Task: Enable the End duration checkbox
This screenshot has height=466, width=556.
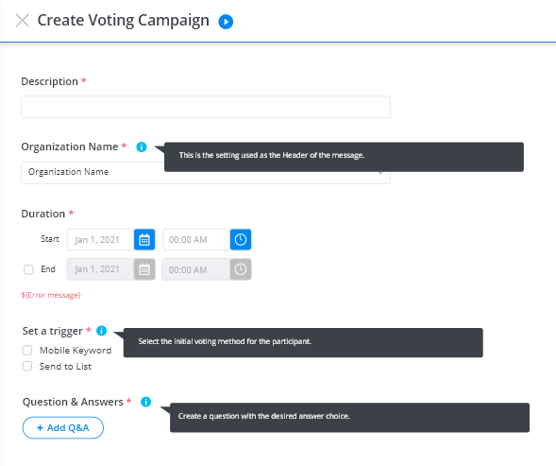Action: coord(28,269)
